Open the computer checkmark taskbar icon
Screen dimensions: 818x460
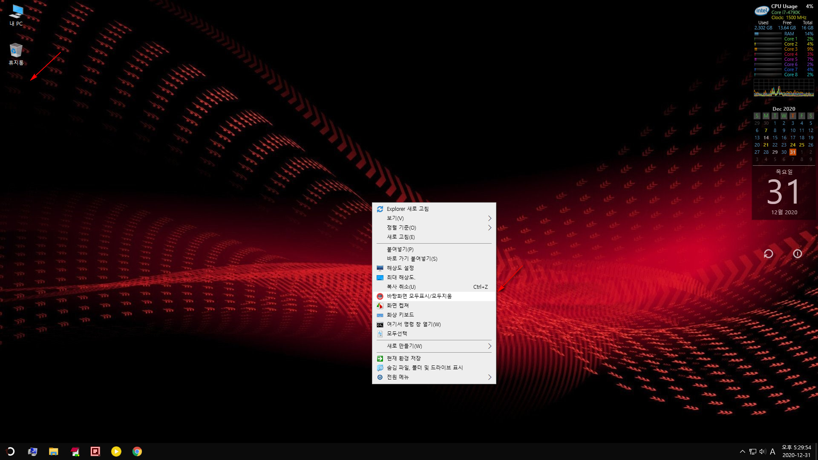[32, 451]
